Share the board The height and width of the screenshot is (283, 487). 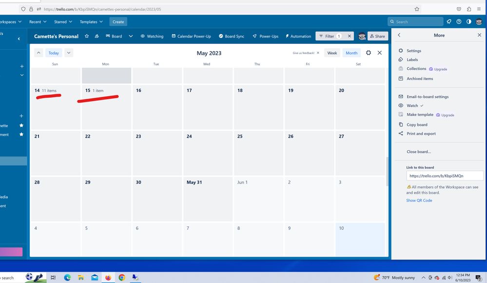(377, 36)
